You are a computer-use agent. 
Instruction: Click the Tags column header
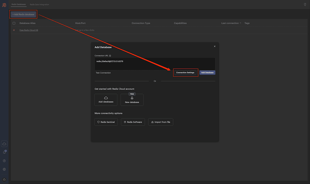pyautogui.click(x=247, y=23)
